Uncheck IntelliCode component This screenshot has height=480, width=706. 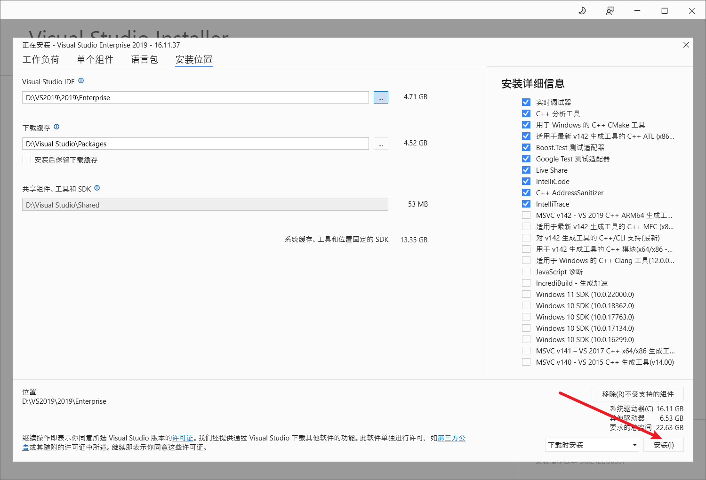(x=526, y=181)
